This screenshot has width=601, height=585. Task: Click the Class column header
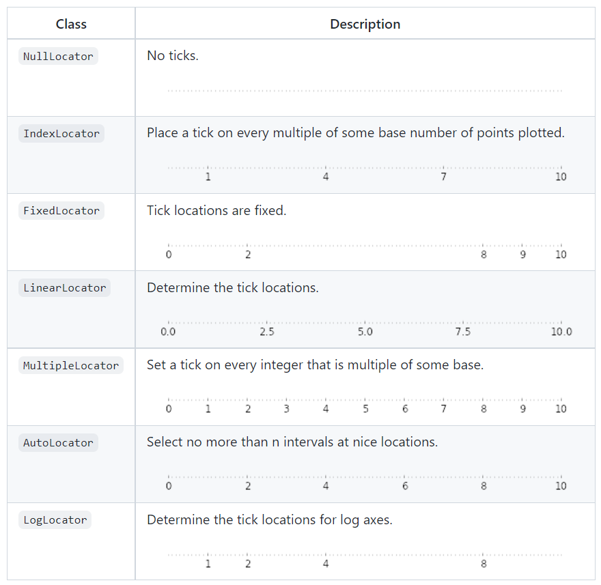(71, 24)
